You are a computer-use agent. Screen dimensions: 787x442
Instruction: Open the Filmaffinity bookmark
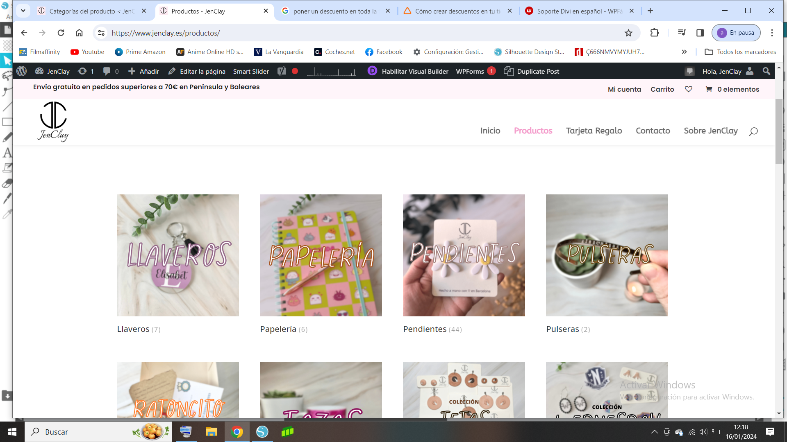click(39, 52)
